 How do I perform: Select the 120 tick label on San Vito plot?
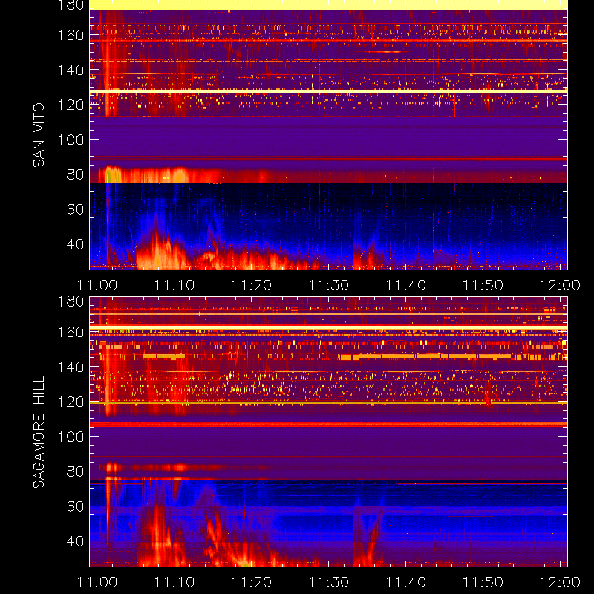click(x=71, y=105)
